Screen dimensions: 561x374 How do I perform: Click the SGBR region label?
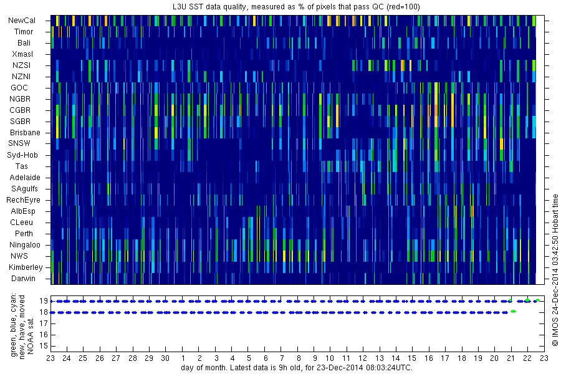coord(20,122)
